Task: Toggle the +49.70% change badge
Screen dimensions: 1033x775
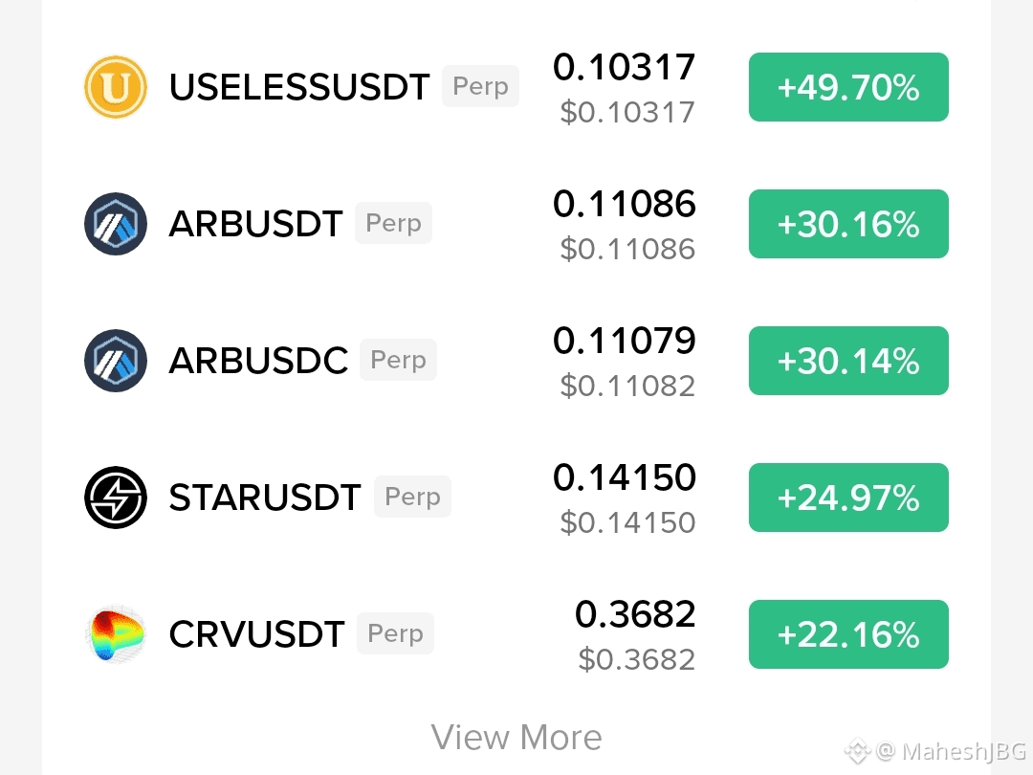Action: pos(848,87)
